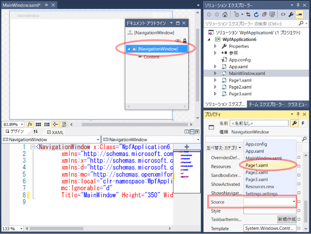Toggle the fx effects button in designer
The image size is (311, 234).
tap(30, 124)
